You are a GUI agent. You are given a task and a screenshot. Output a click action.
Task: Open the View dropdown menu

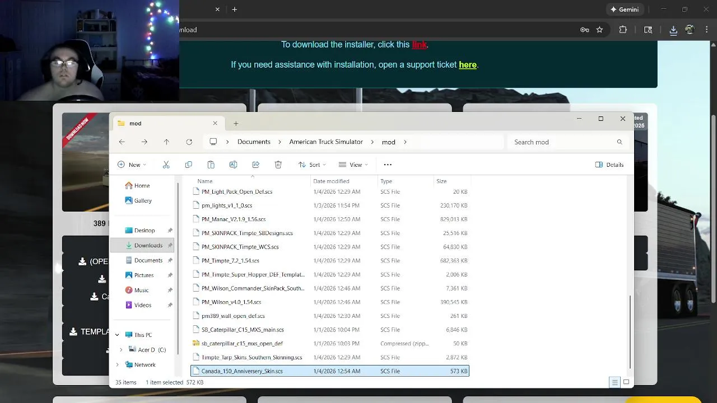pyautogui.click(x=353, y=165)
